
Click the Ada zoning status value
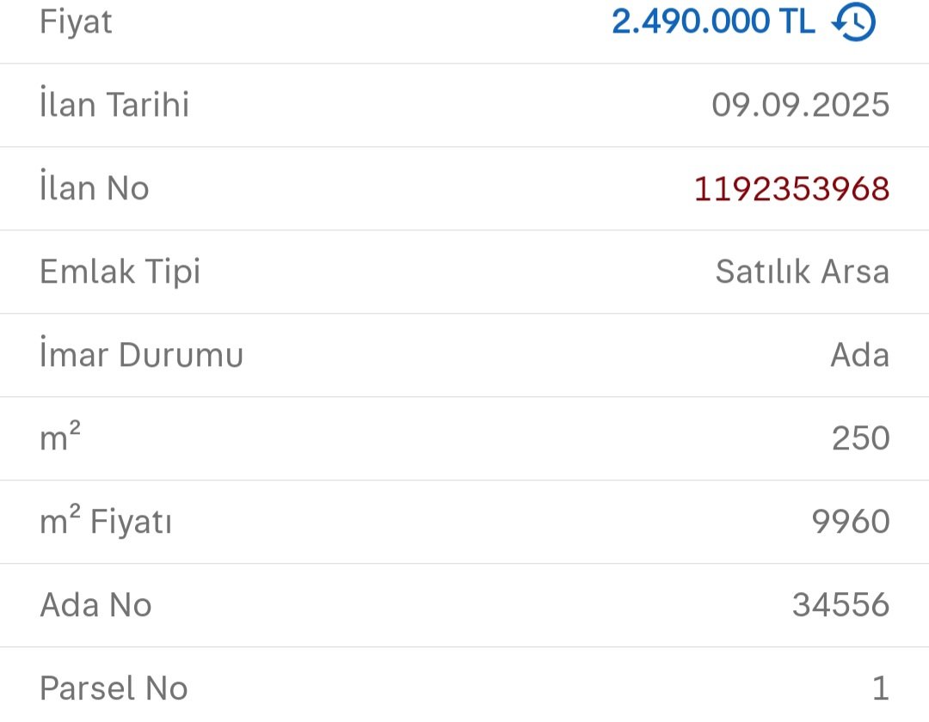click(x=859, y=355)
